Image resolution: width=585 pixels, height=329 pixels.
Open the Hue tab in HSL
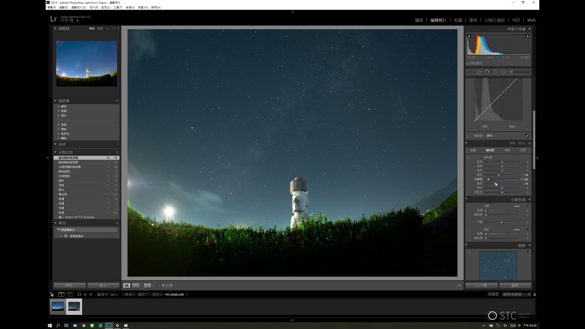click(473, 150)
